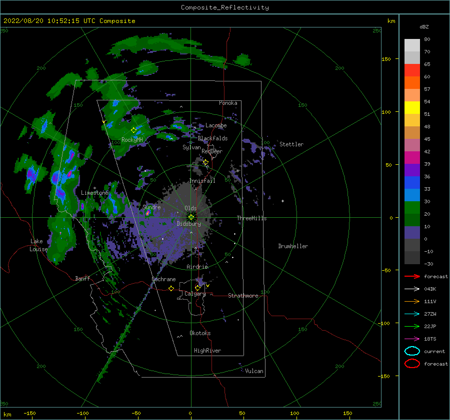Click the cyan current ellipse icon
Viewport: 450px width, 420px height.
[412, 351]
